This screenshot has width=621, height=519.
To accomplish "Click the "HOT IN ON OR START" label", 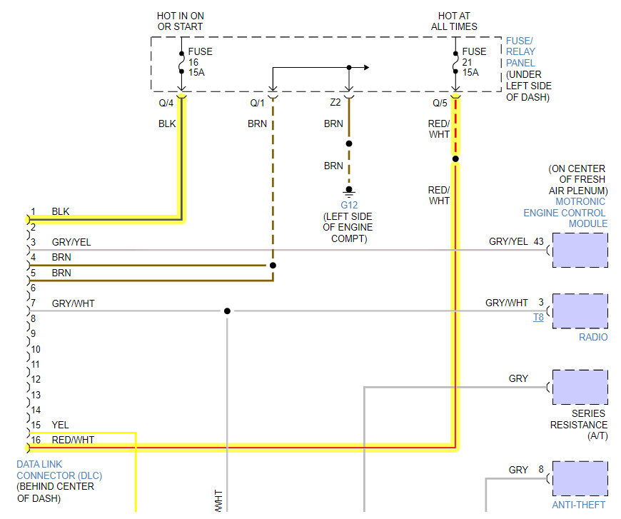I will 180,21.
